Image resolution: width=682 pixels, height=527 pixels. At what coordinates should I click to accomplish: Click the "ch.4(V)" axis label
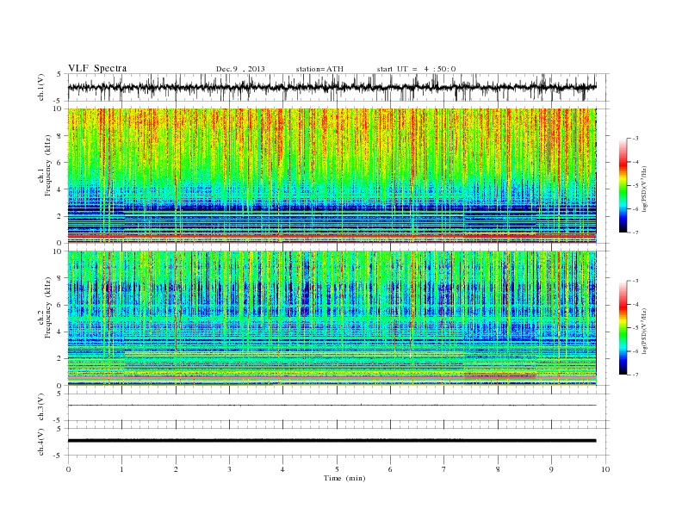click(x=42, y=442)
